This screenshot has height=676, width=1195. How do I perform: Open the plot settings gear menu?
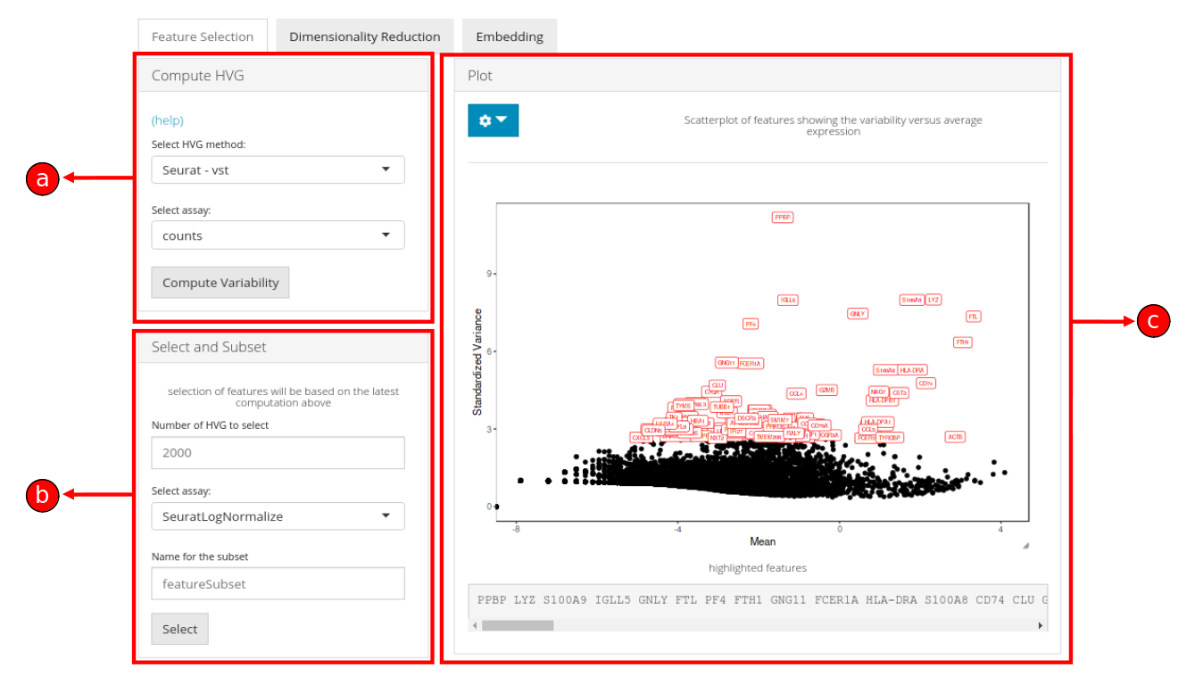pos(493,120)
